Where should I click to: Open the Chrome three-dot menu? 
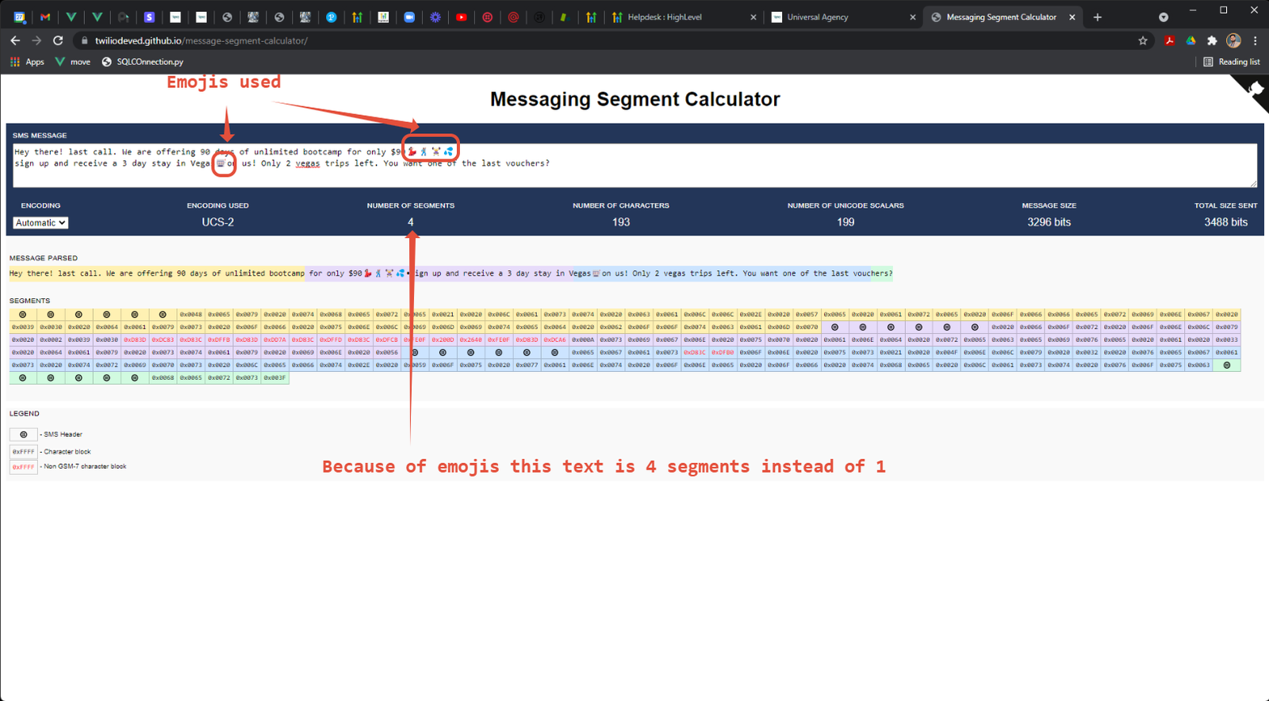click(1255, 40)
